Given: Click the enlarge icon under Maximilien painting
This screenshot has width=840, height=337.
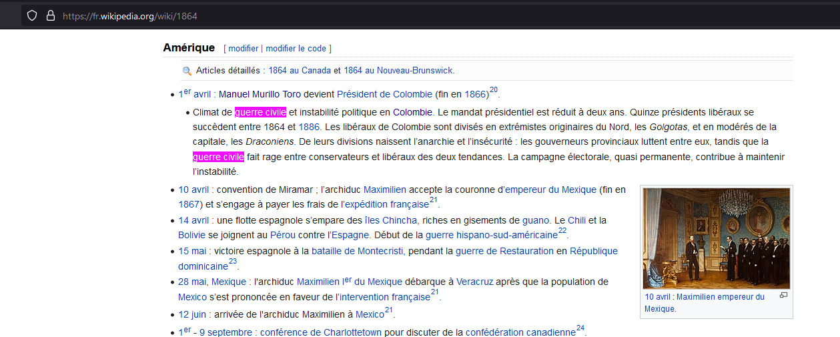Looking at the screenshot, I should [x=783, y=296].
